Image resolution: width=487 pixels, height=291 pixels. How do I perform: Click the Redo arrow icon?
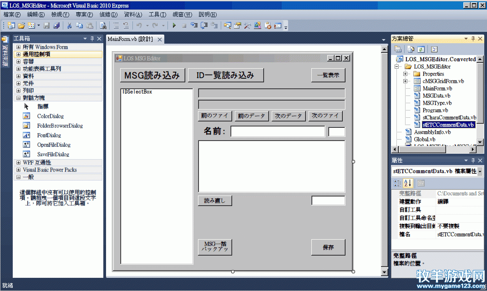click(x=155, y=25)
